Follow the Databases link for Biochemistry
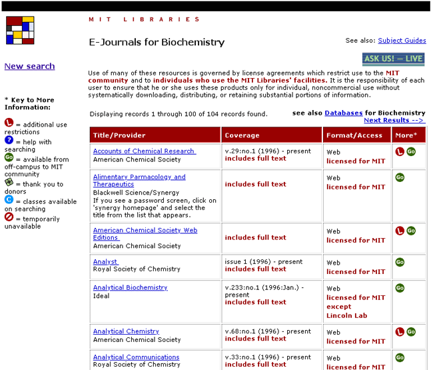This screenshot has height=370, width=433. 343,113
